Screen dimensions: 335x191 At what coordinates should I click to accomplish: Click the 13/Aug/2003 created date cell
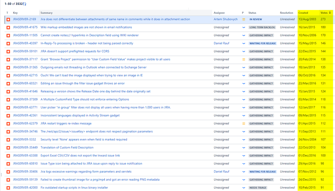coord(307,19)
